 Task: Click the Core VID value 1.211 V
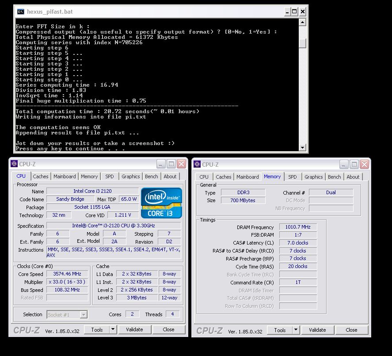(123, 215)
